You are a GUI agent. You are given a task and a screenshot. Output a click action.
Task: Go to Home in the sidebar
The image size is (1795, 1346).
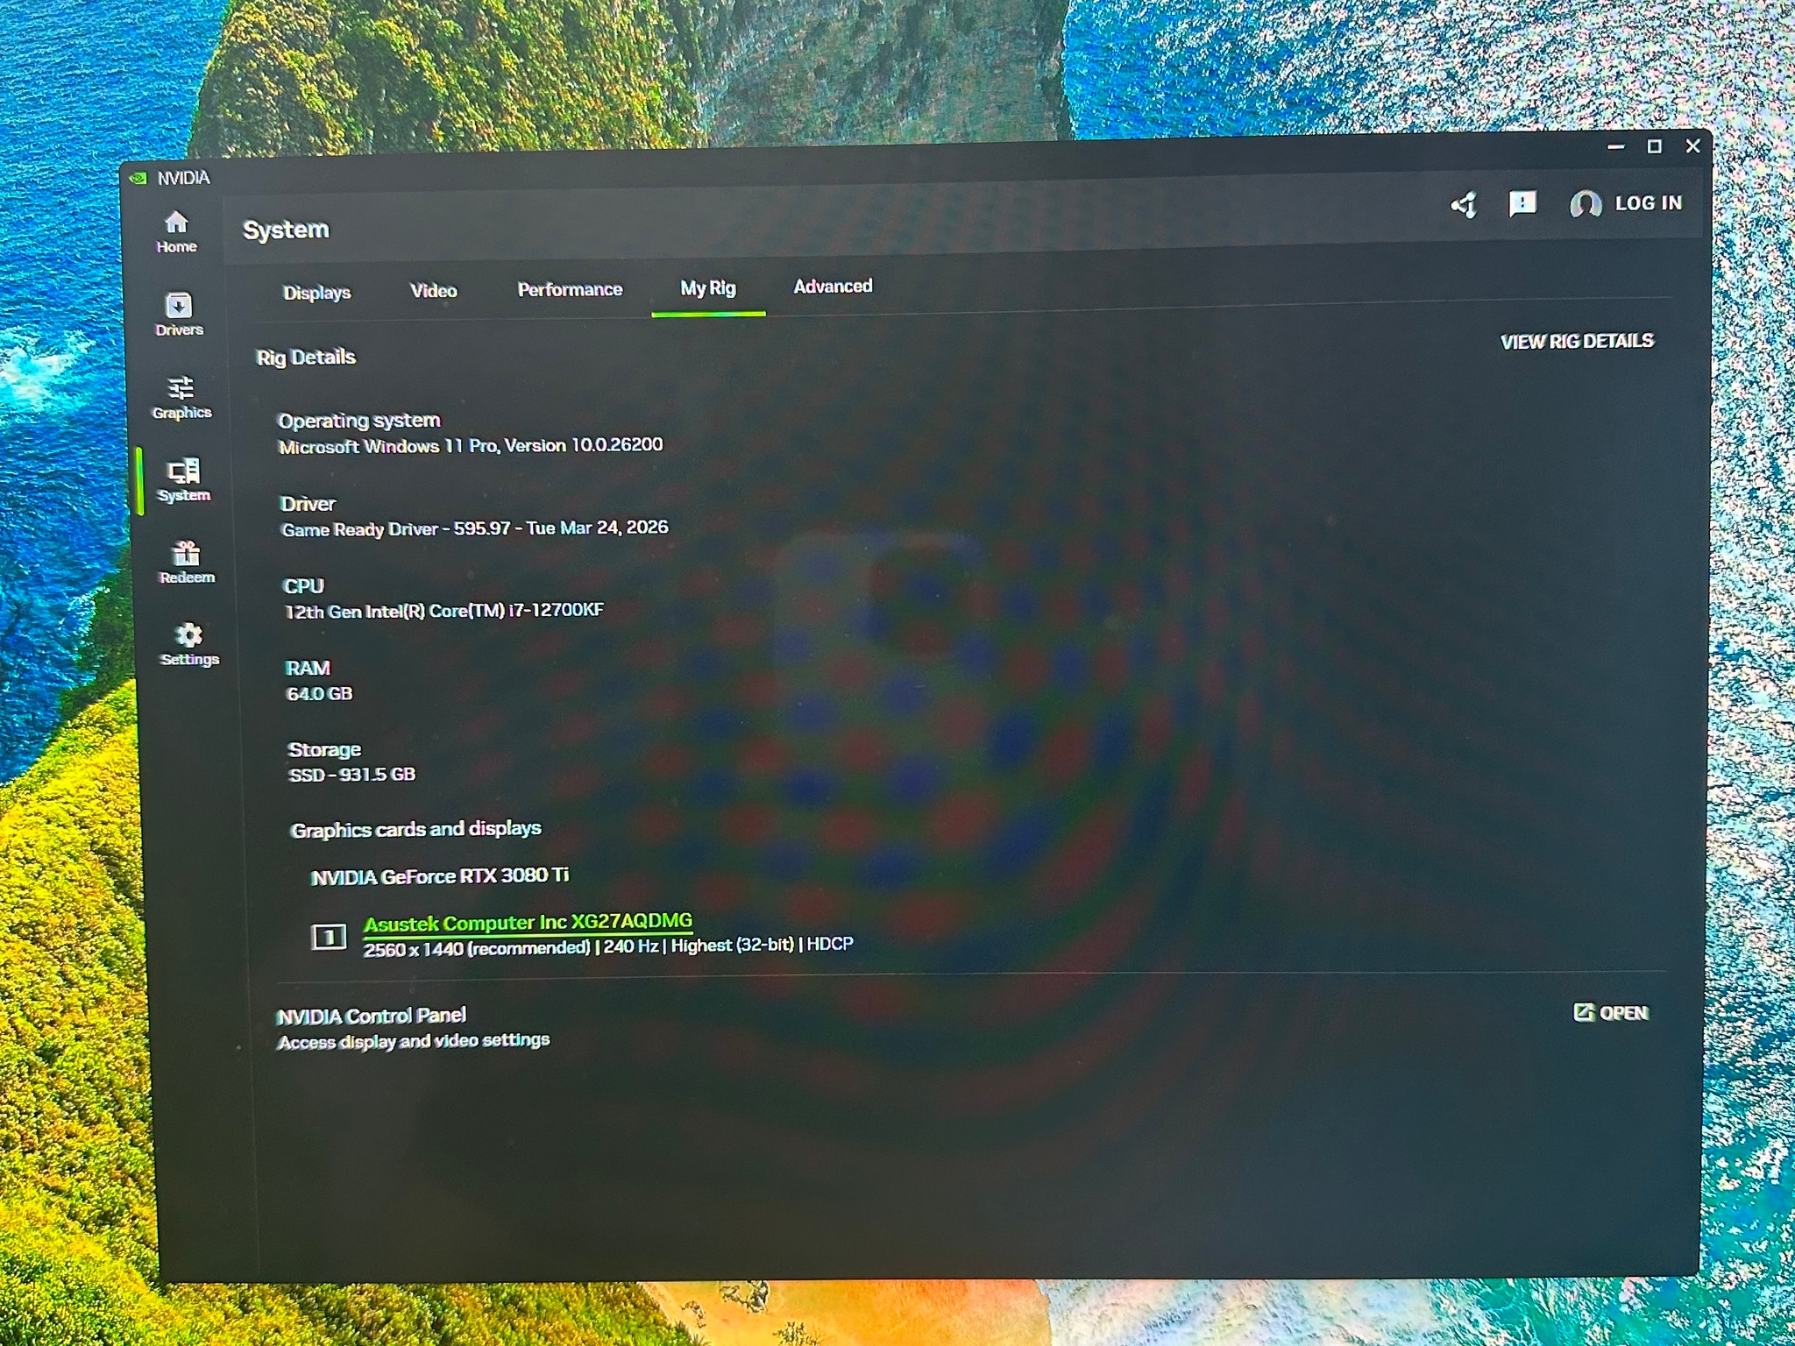pos(176,233)
